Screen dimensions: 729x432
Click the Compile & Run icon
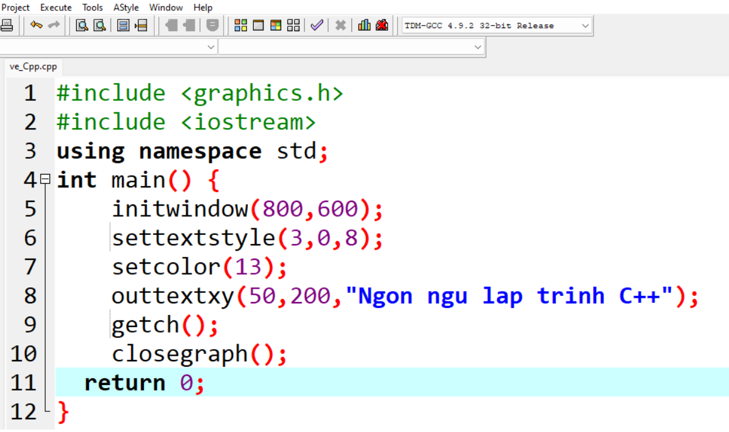pyautogui.click(x=276, y=25)
